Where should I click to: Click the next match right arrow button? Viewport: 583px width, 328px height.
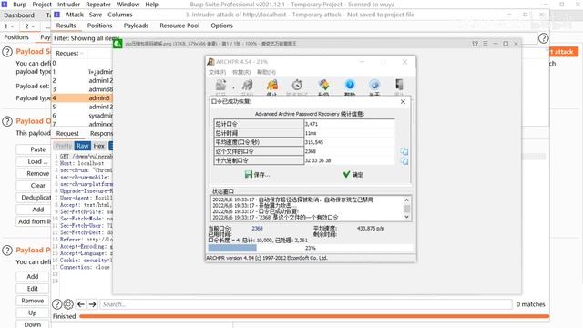[x=93, y=304]
